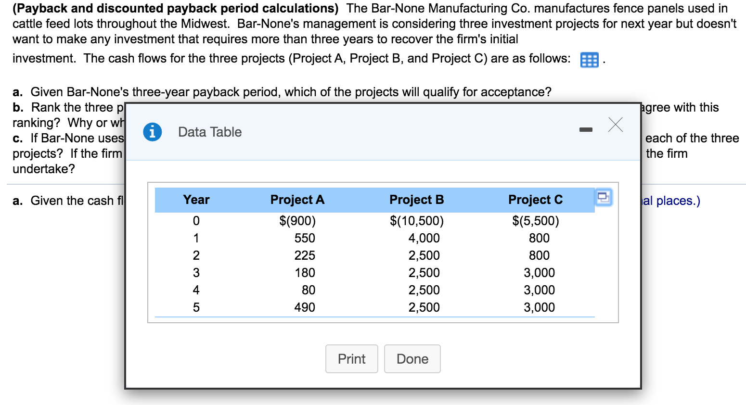Click the blue info icon beside Data Table
The width and height of the screenshot is (746, 405).
153,131
